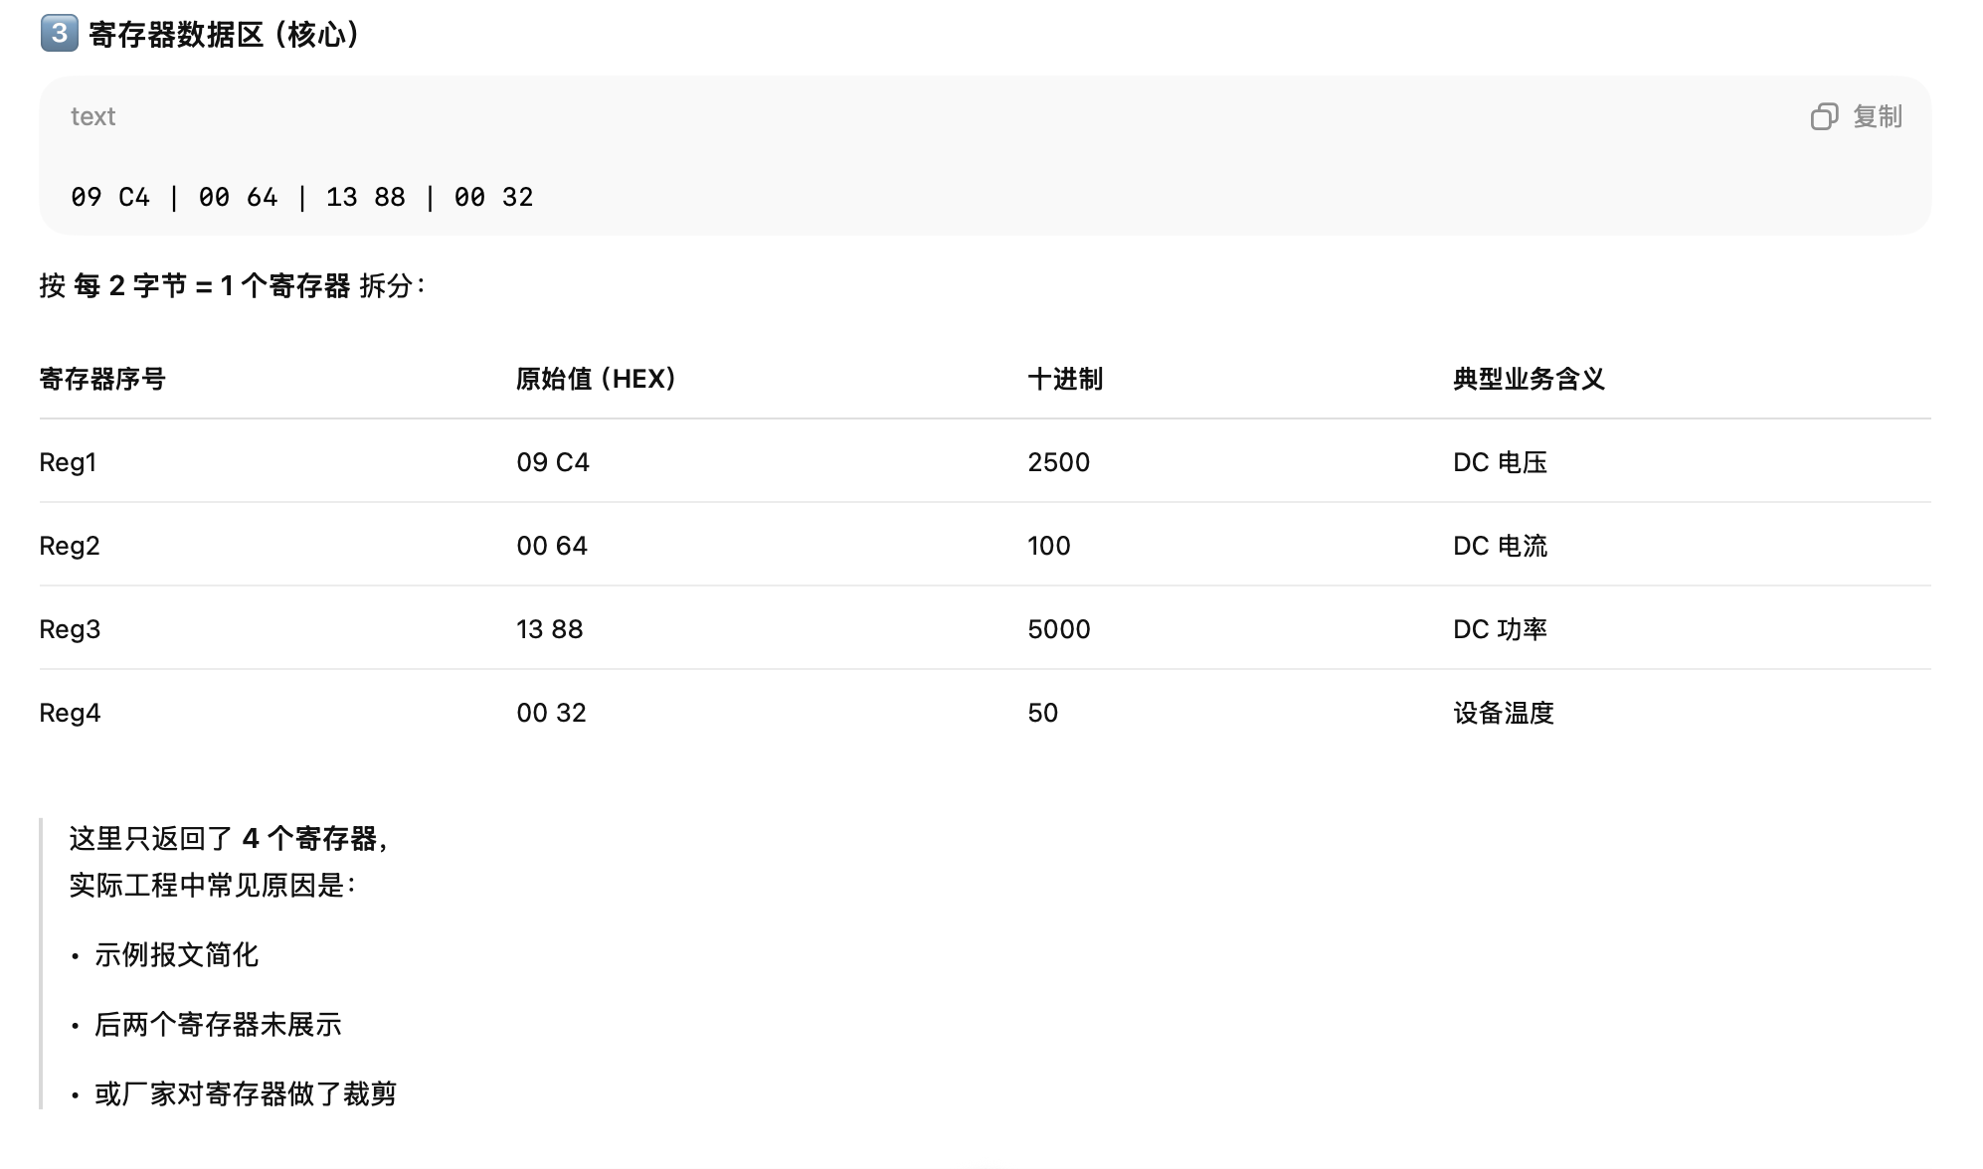Select the 典型业务含义 column header
The image size is (1983, 1169).
(1529, 379)
